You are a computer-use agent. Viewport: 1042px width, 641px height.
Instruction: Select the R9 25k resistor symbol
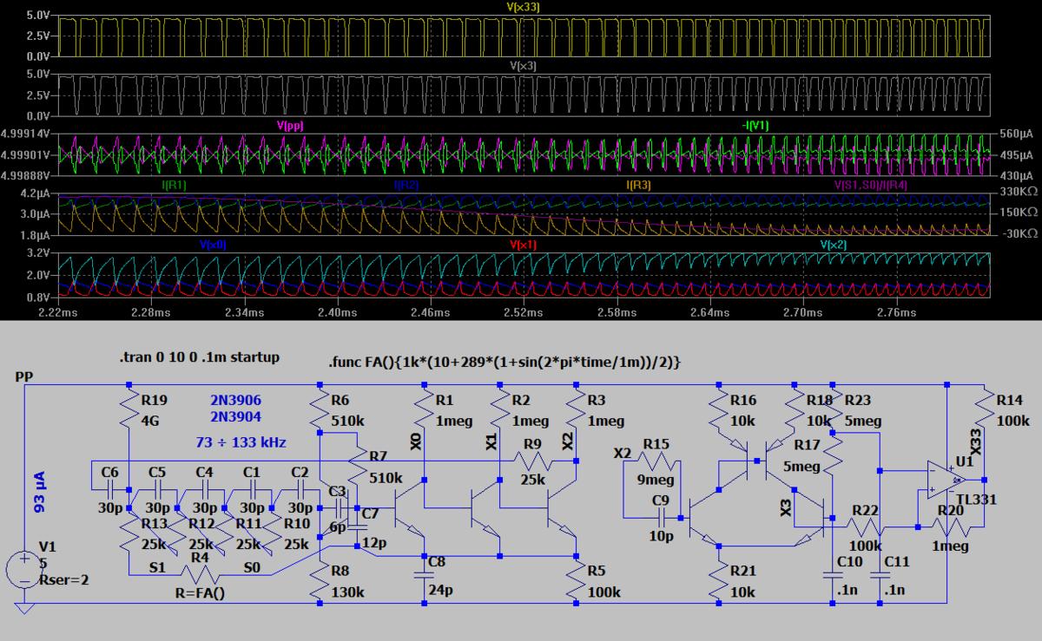[532, 462]
